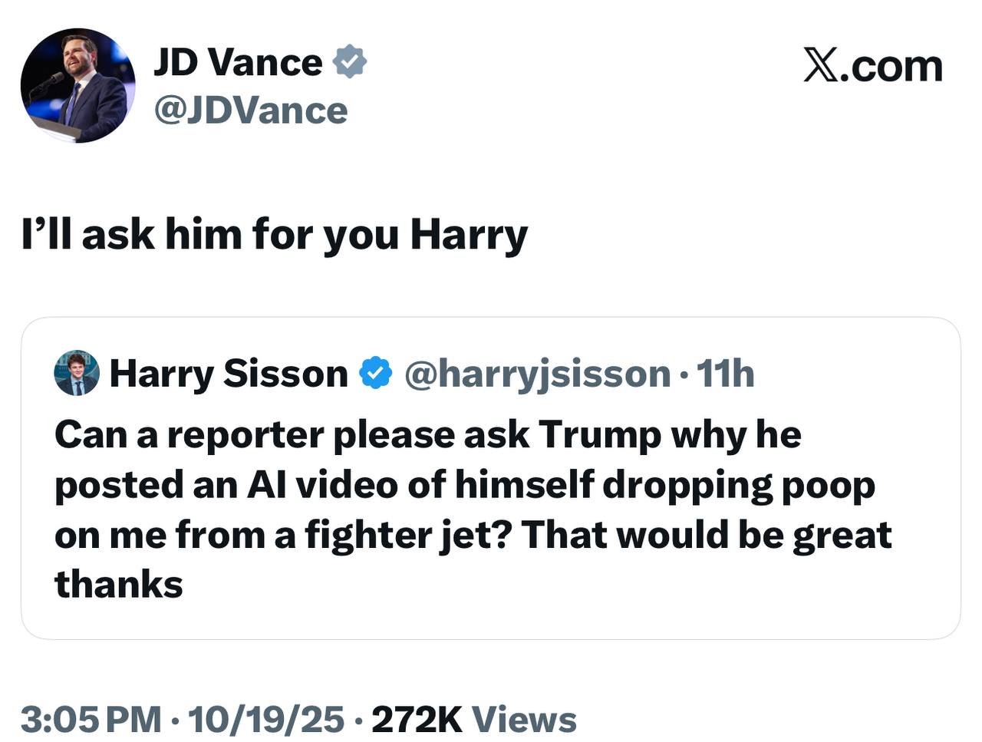Click the Harry Sisson name in quote
The width and height of the screenshot is (982, 742).
coord(229,374)
